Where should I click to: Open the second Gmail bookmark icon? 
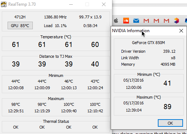point(156,21)
